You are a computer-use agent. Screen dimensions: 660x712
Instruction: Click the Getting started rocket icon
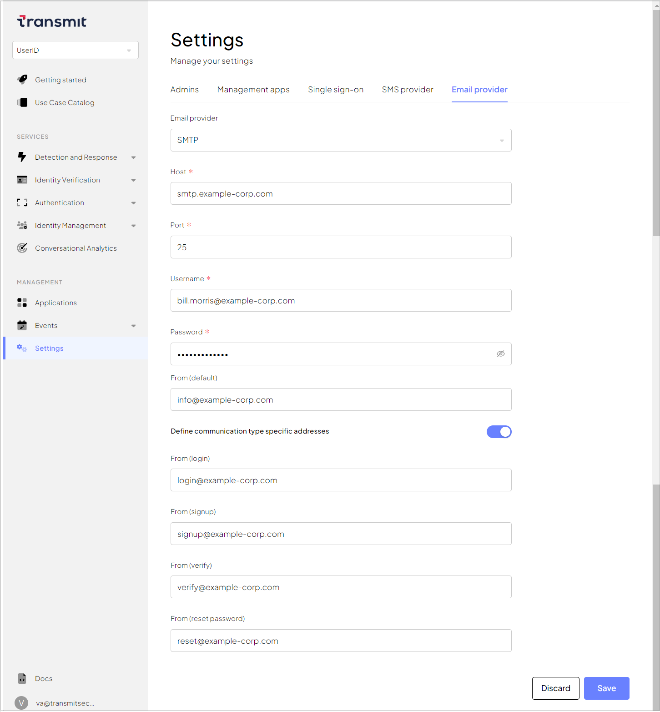coord(22,80)
